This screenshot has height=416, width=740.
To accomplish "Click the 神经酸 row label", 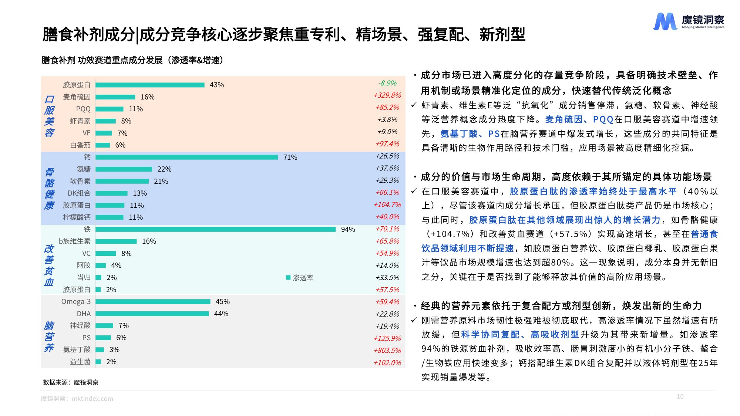I will click(80, 325).
